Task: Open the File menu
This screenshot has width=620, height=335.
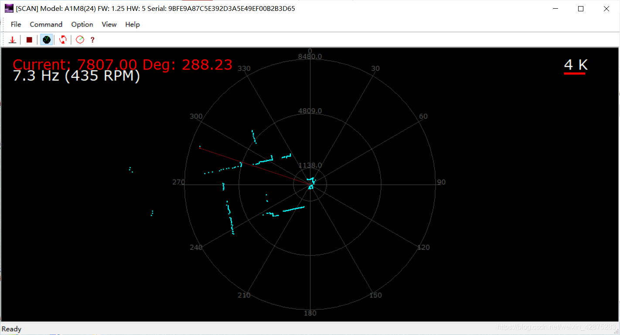Action: [16, 24]
